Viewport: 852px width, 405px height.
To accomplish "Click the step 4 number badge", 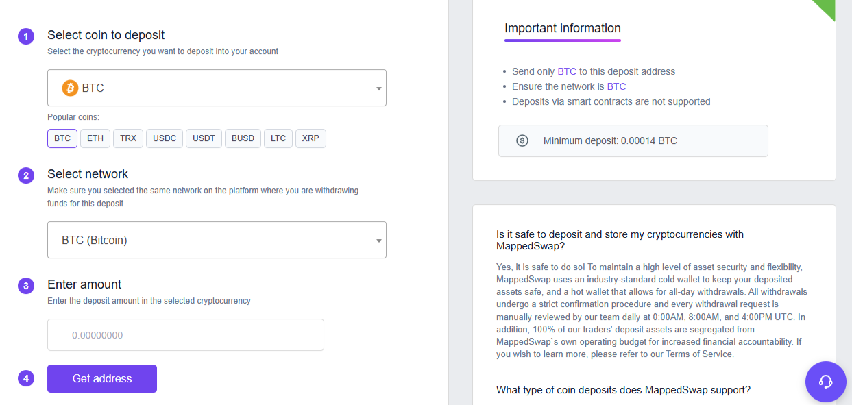I will tap(26, 378).
